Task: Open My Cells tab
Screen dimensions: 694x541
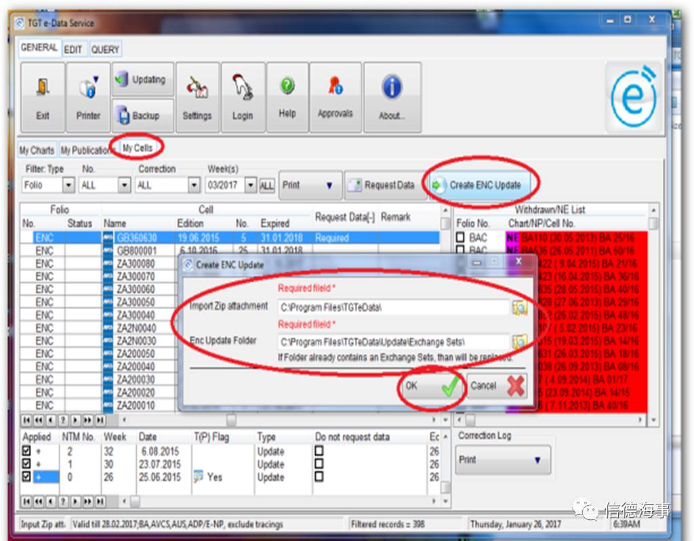Action: point(138,148)
